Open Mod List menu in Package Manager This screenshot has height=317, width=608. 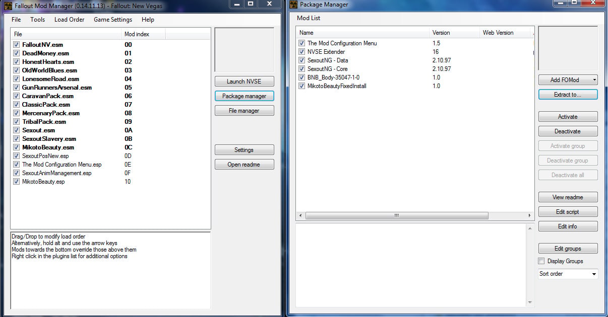[x=309, y=18]
